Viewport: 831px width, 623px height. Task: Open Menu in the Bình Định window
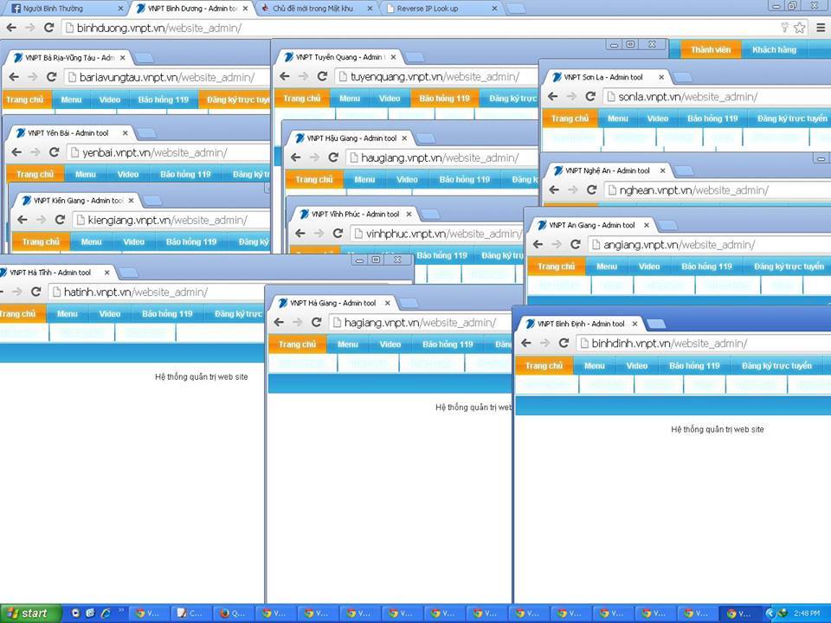[x=594, y=365]
